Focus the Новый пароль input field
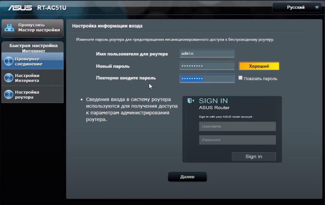The width and height of the screenshot is (325, 205). (x=207, y=66)
